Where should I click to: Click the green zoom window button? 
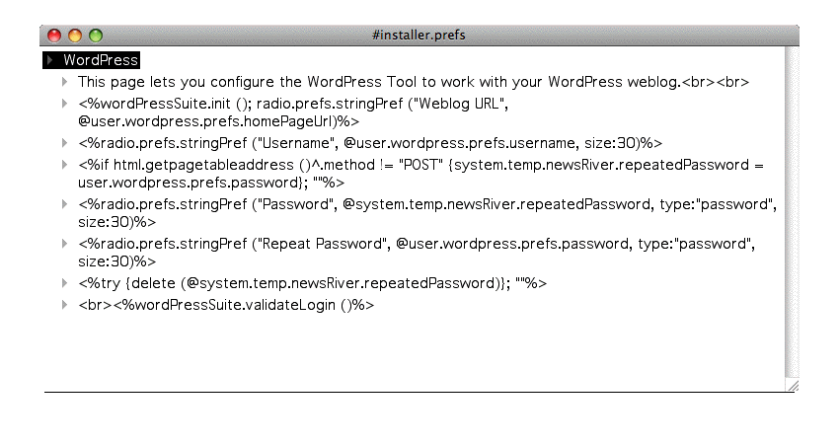tap(96, 35)
